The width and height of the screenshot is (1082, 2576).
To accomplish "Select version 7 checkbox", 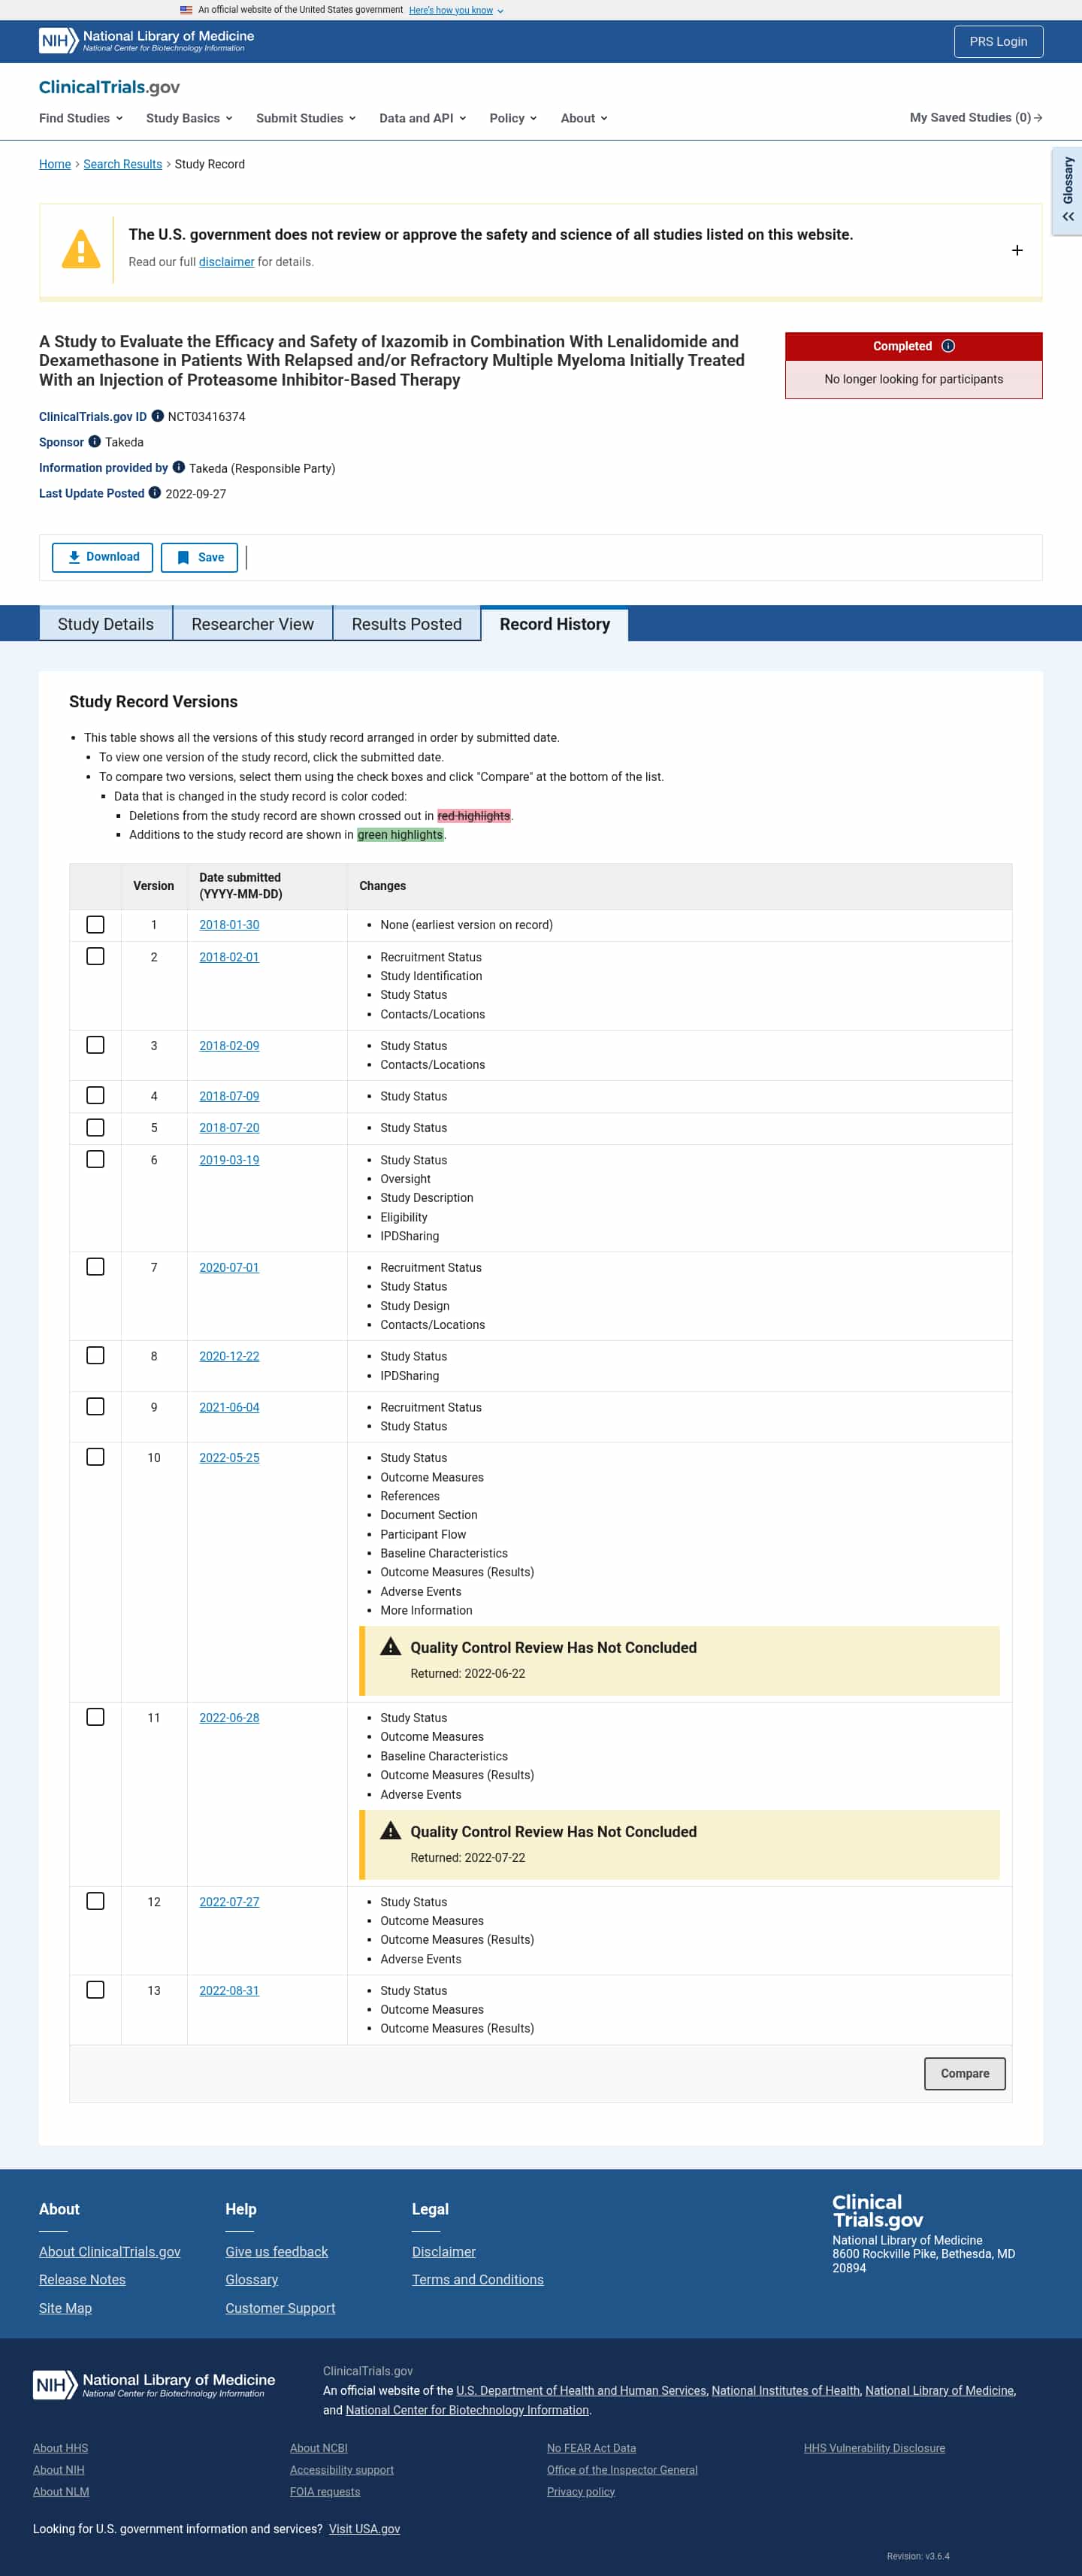I will (95, 1267).
